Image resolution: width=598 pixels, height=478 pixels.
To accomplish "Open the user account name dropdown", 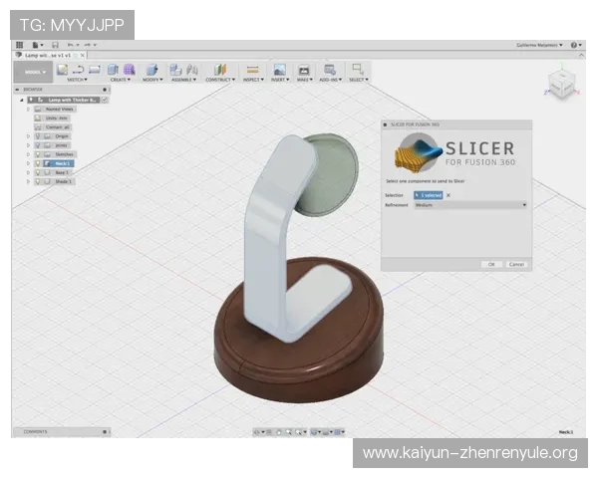I will pyautogui.click(x=539, y=45).
